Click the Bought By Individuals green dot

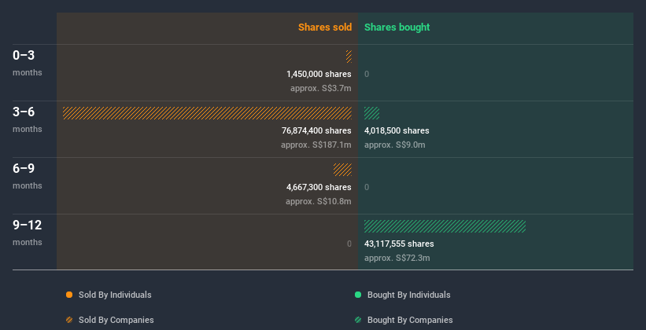click(x=358, y=295)
